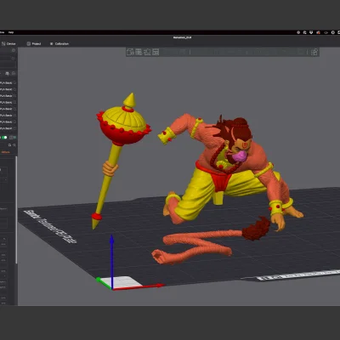The height and width of the screenshot is (340, 340).
Task: Select the fourth PLA Basic filament row
Action: click(6, 102)
